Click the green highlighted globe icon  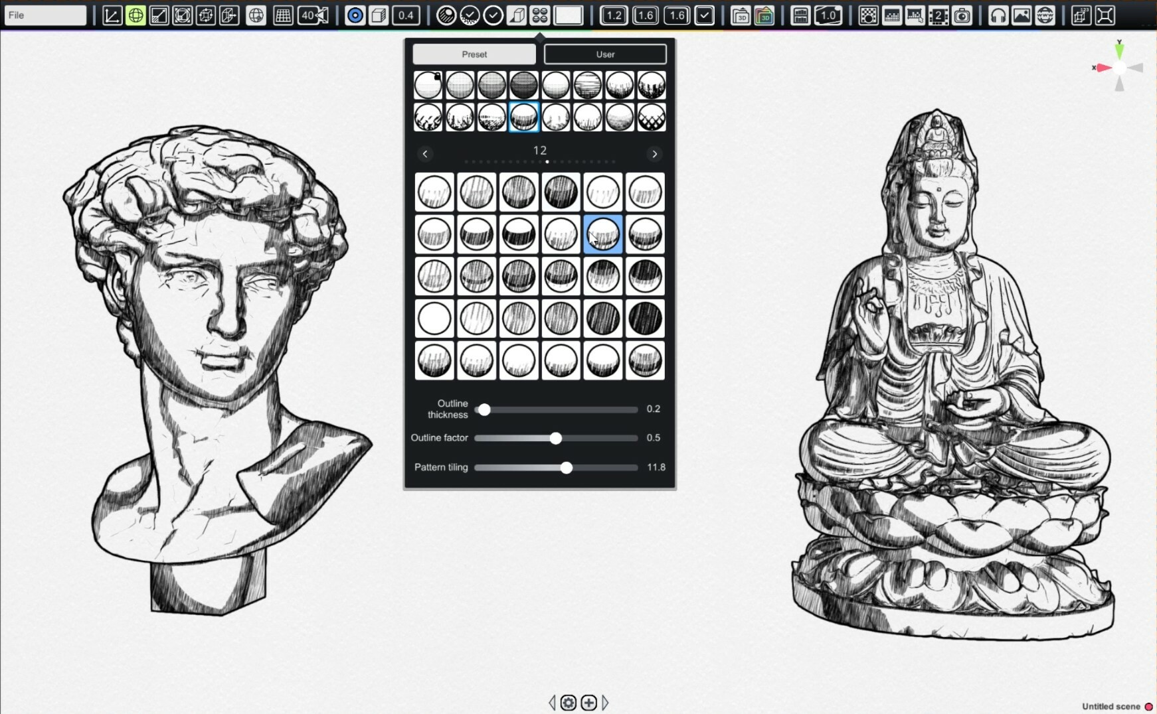coord(135,15)
